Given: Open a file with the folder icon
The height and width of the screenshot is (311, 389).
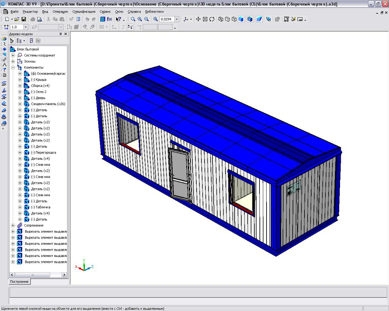Looking at the screenshot, I should [x=17, y=19].
